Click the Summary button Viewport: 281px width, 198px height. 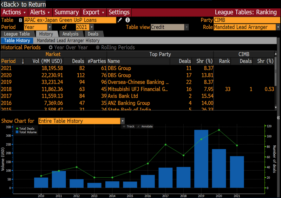click(67, 12)
